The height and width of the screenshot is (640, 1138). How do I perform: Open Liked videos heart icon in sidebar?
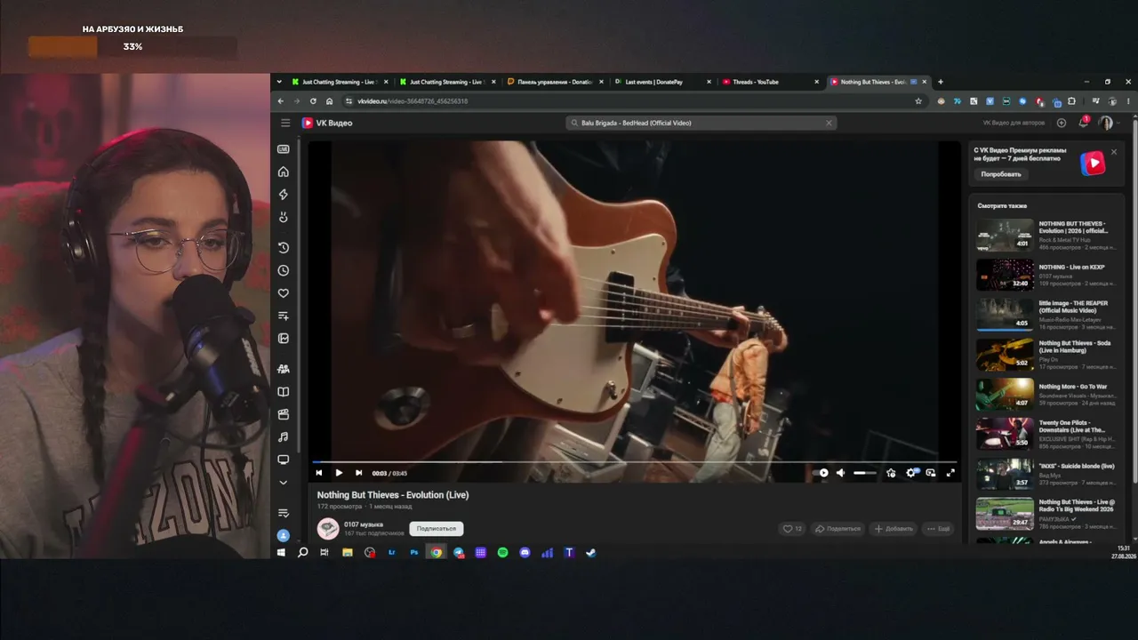(x=284, y=293)
